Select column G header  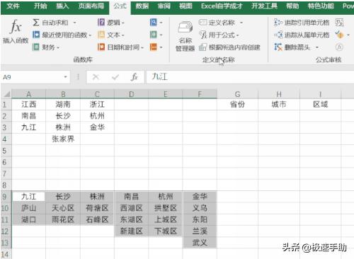point(237,94)
